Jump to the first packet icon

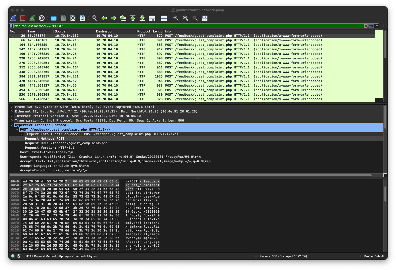click(x=133, y=18)
